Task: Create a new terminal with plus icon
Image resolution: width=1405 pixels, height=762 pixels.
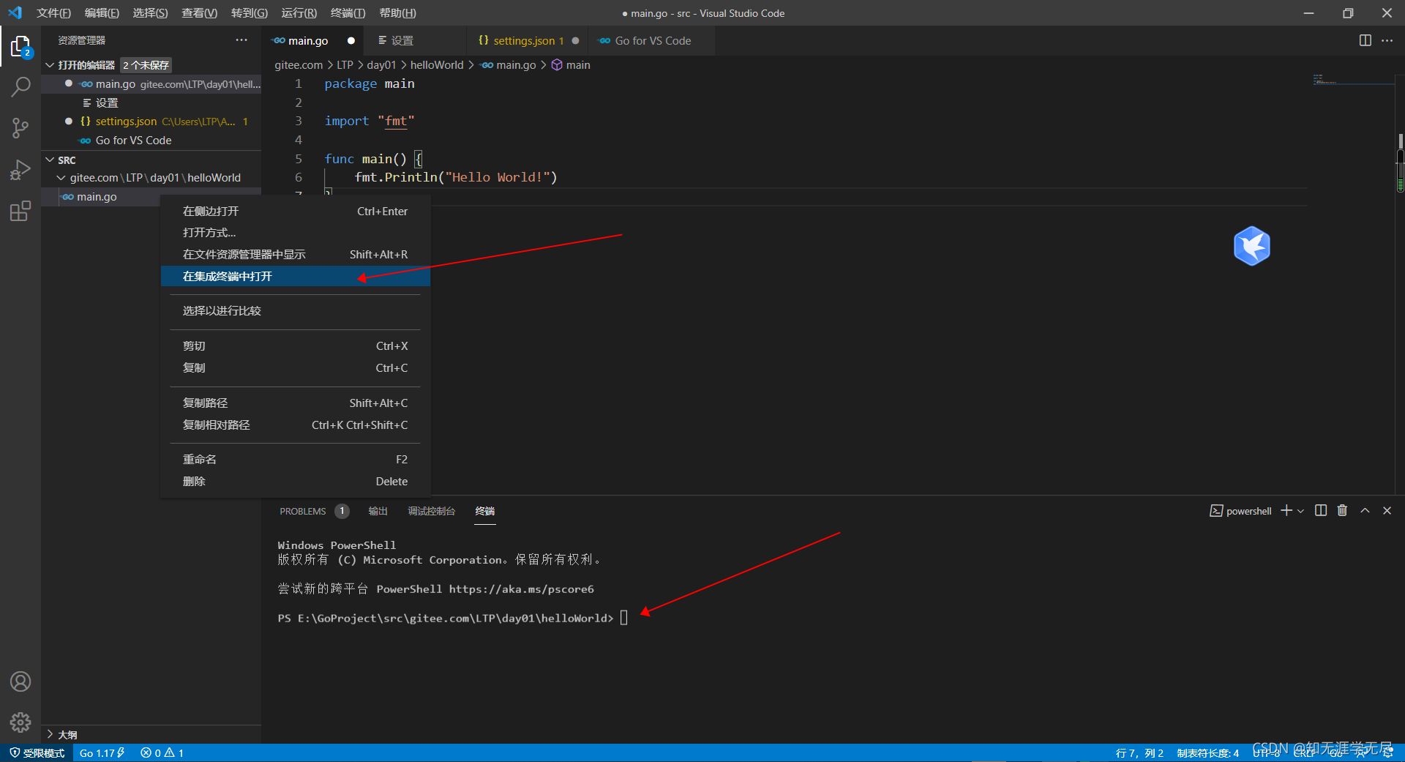Action: point(1286,510)
